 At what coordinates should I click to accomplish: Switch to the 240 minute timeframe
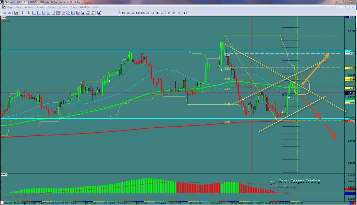pyautogui.click(x=157, y=13)
